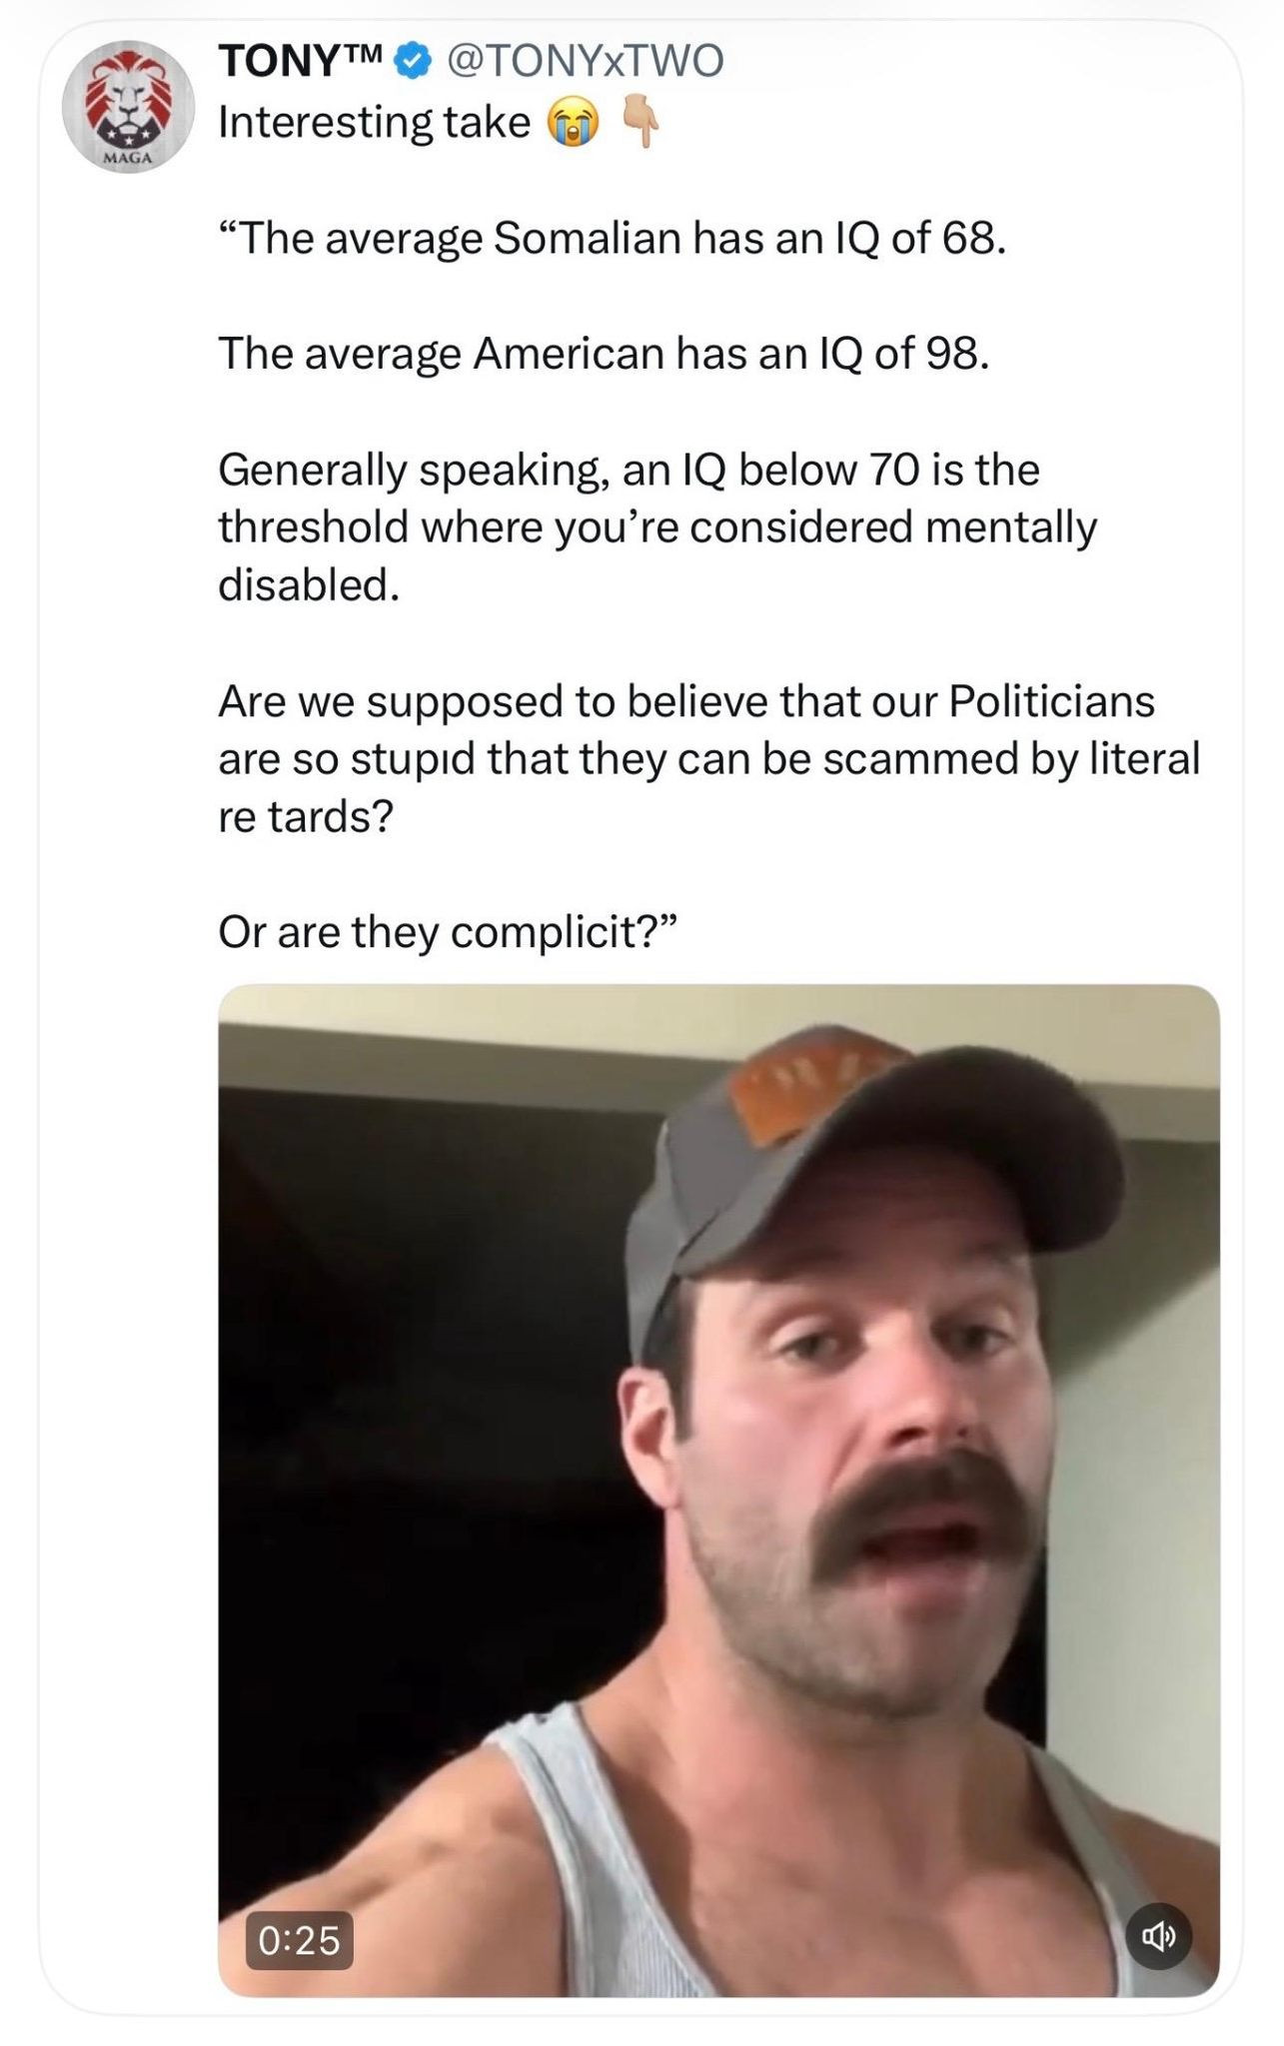Click the paragraph starting "Generally speaking"
1284x2046 pixels.
click(656, 526)
